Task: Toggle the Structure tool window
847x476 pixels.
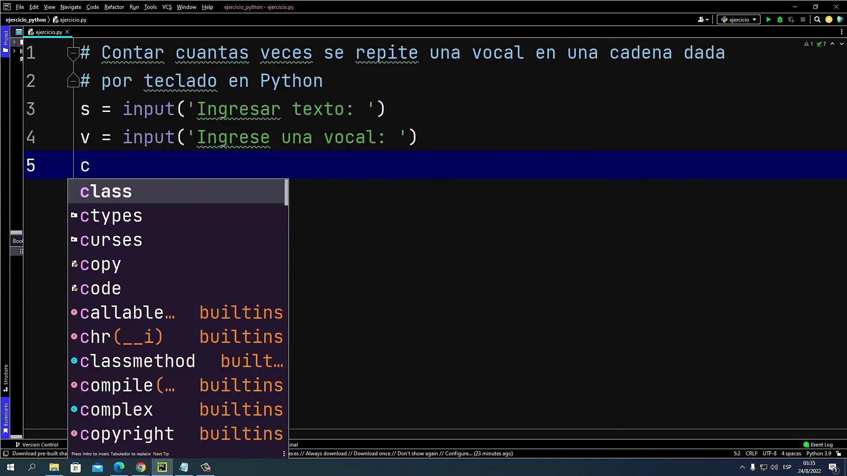Action: pyautogui.click(x=5, y=378)
